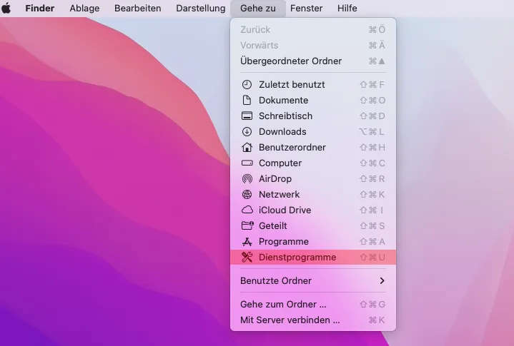The image size is (514, 346).
Task: Select Programme from the menu
Action: 313,242
